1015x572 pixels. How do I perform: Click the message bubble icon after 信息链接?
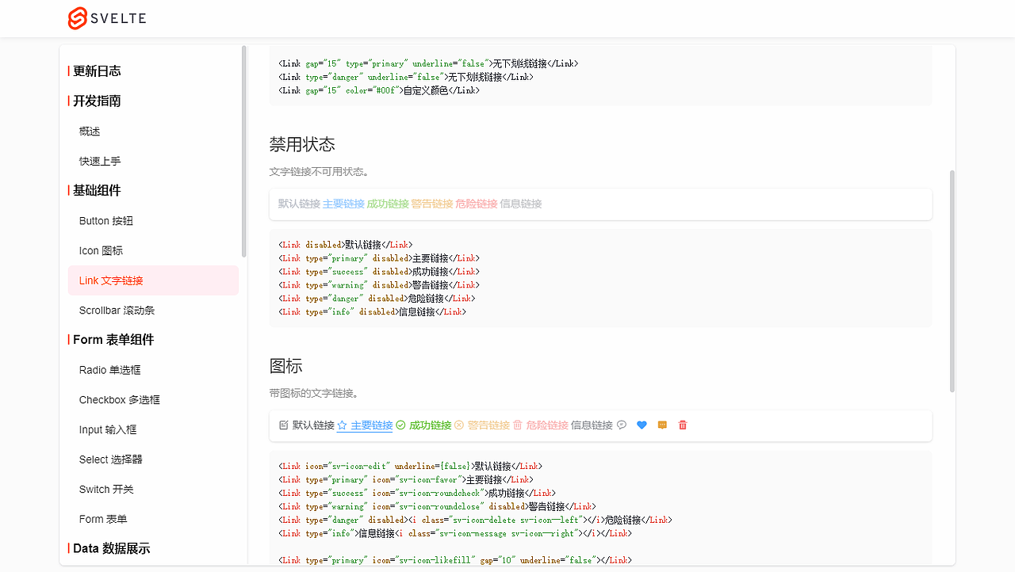point(622,425)
